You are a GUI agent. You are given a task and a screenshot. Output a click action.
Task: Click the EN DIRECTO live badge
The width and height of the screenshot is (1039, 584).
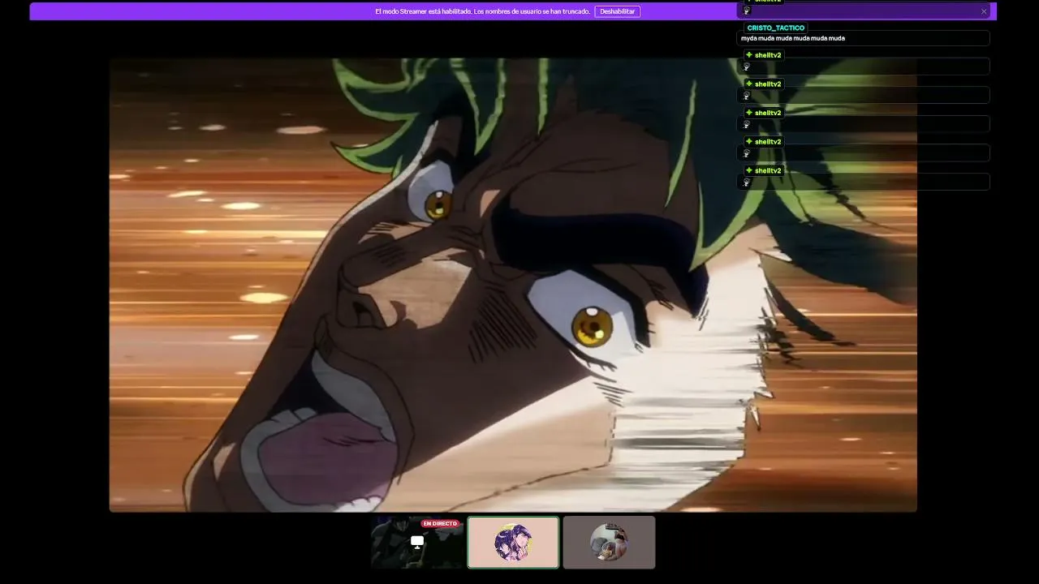[440, 523]
